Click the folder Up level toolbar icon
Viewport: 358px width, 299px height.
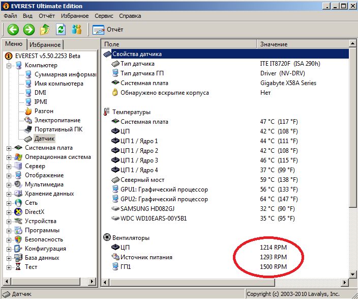(45, 30)
